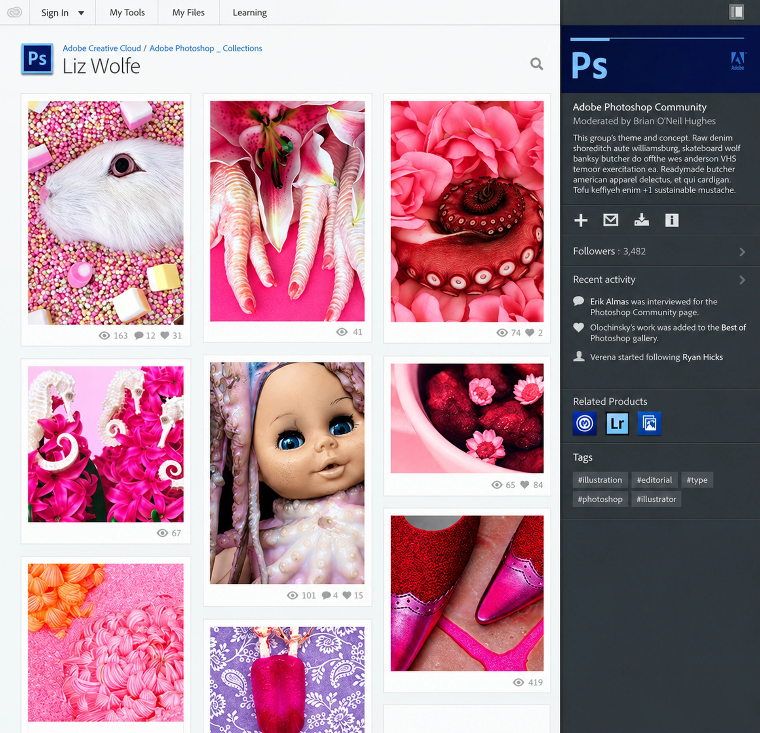The width and height of the screenshot is (760, 733).
Task: Click comment icon on guinea pig photo
Action: [139, 335]
